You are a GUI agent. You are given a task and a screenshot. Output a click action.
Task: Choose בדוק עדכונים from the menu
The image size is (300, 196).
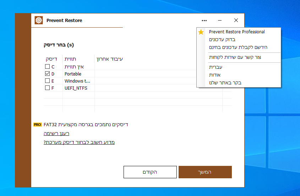click(x=239, y=40)
